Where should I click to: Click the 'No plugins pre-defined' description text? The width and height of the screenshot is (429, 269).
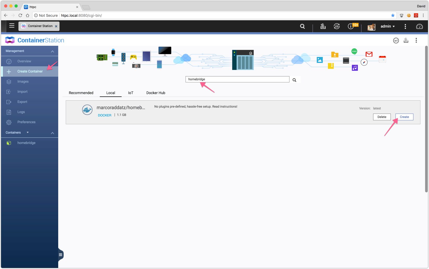[x=196, y=107]
